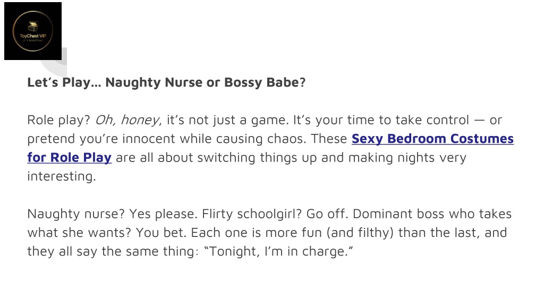Click the "Flirty schoolgirl?" text
Viewport: 544px width, 306px height.
pos(251,214)
